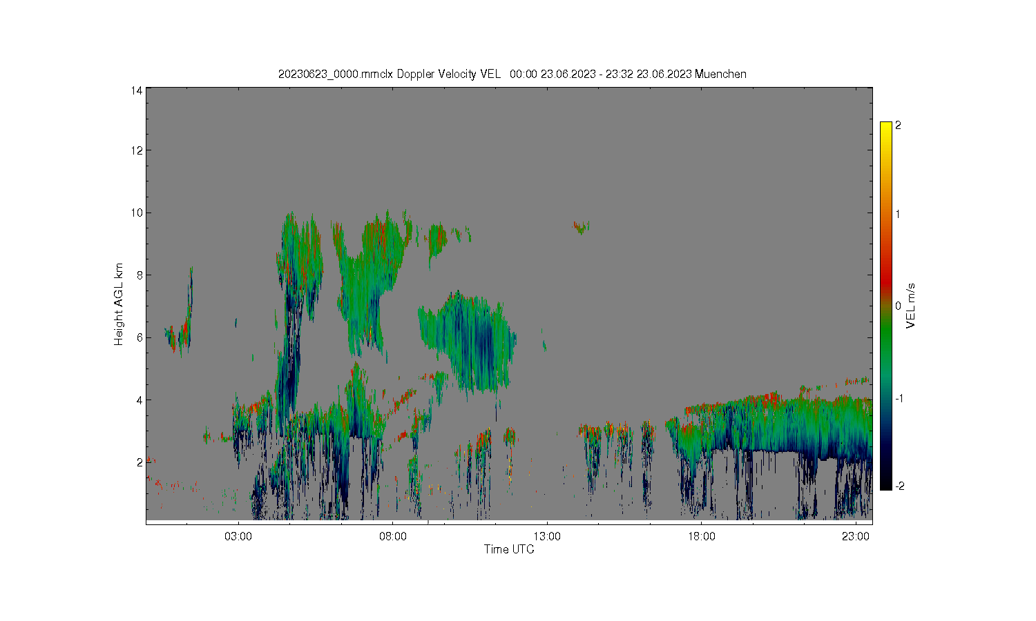Click the colorbar label -2
Screen dimensions: 1036x621
point(899,486)
